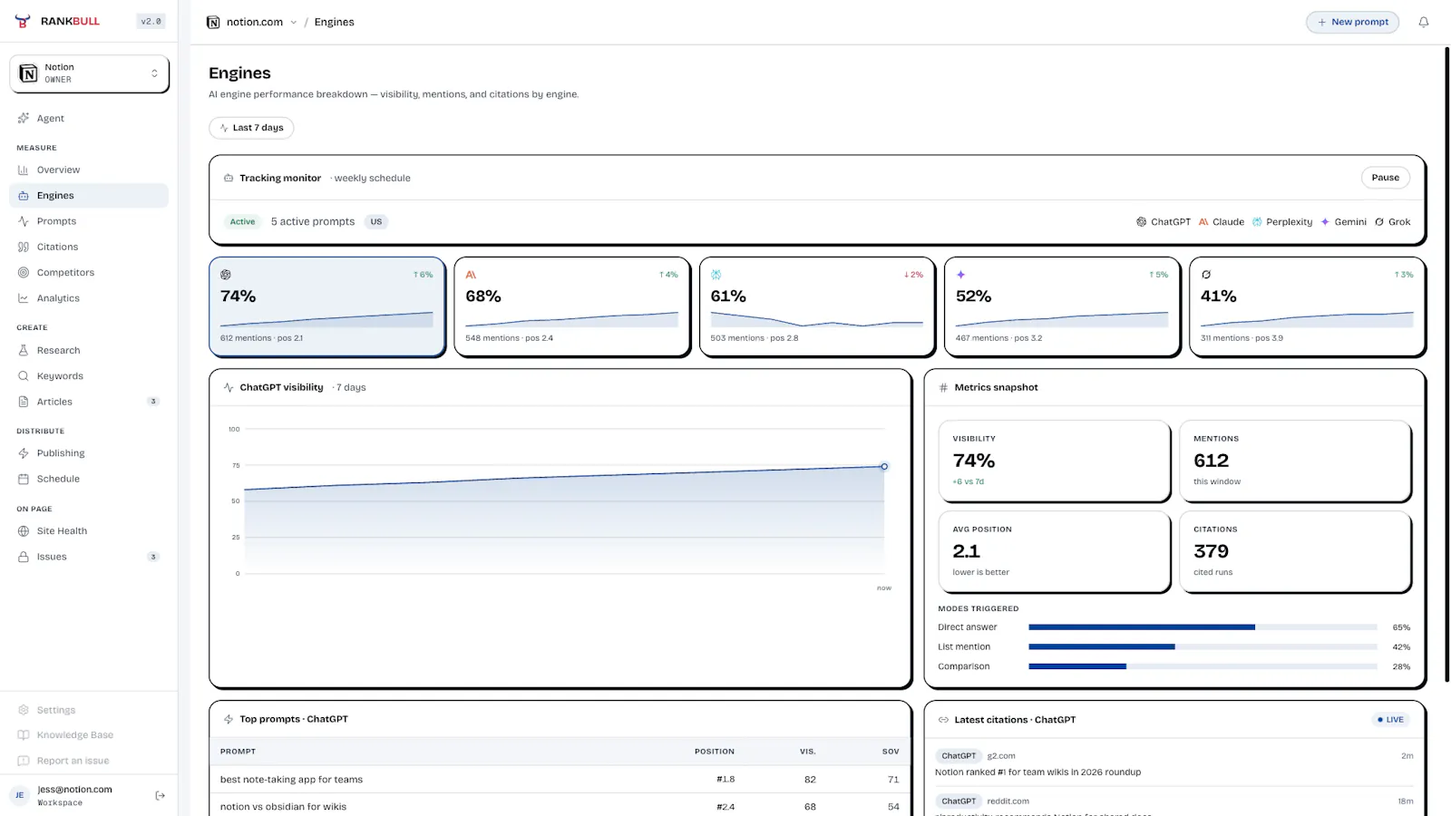Viewport: 1451px width, 816px height.
Task: Open the Visibility 74% metric tile
Action: (x=1055, y=461)
